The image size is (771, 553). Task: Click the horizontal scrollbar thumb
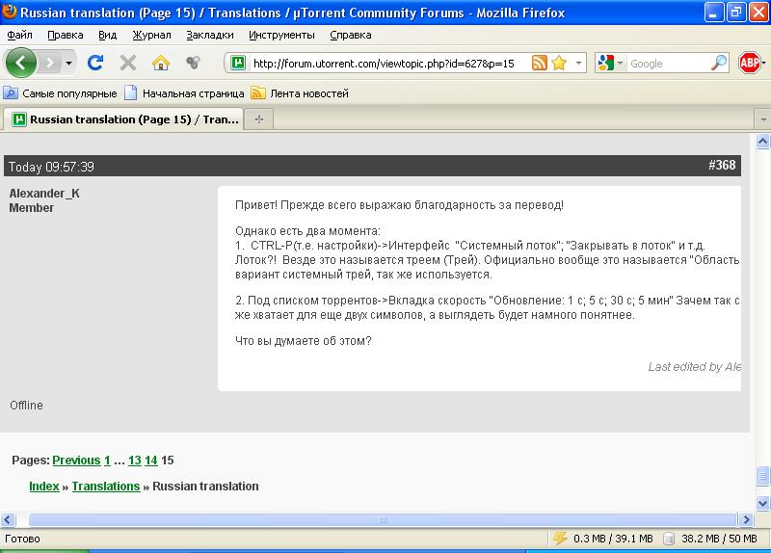(x=383, y=519)
